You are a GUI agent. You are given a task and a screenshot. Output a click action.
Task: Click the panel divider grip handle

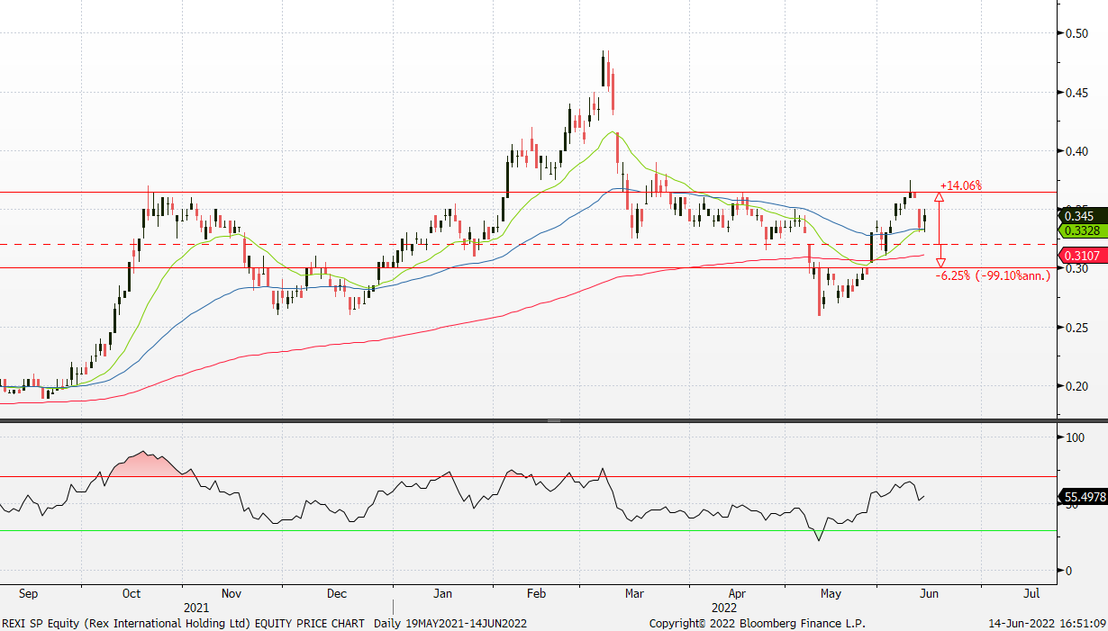coord(554,420)
